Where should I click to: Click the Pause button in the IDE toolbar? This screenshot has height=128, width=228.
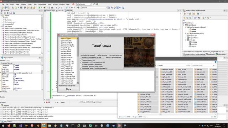pyautogui.click(x=50, y=7)
